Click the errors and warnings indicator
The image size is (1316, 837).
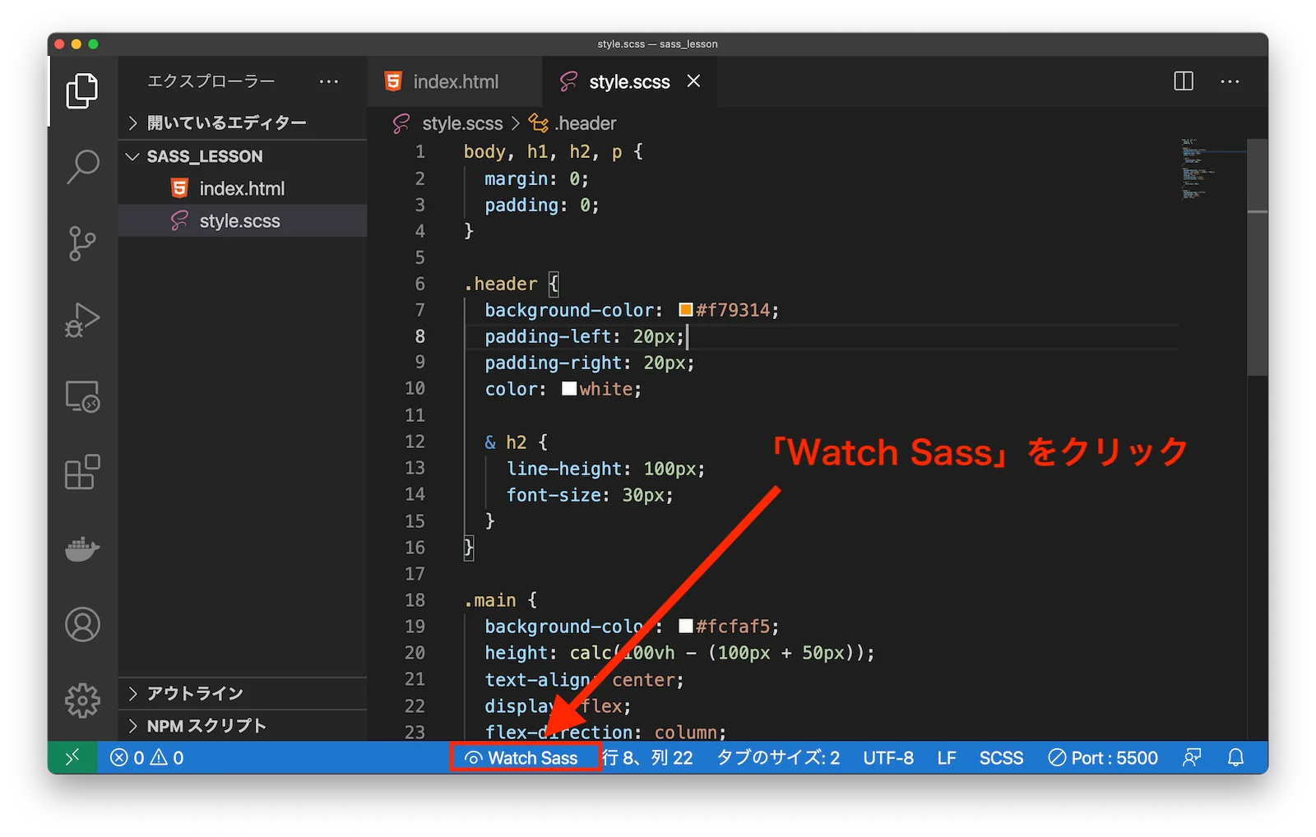tap(146, 757)
